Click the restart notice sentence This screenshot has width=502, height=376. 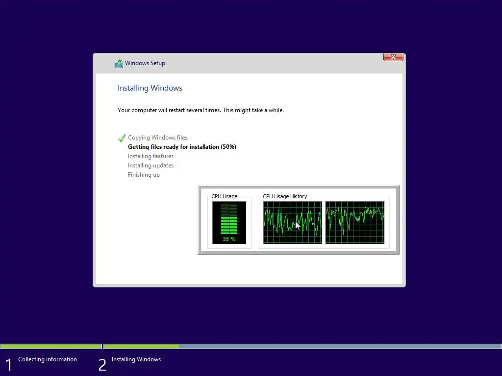[x=201, y=110]
